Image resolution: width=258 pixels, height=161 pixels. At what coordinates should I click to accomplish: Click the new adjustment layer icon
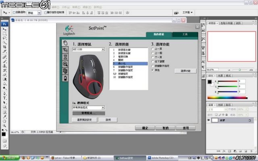[235, 151]
